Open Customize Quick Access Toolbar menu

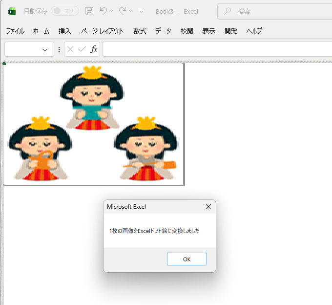[x=142, y=11]
